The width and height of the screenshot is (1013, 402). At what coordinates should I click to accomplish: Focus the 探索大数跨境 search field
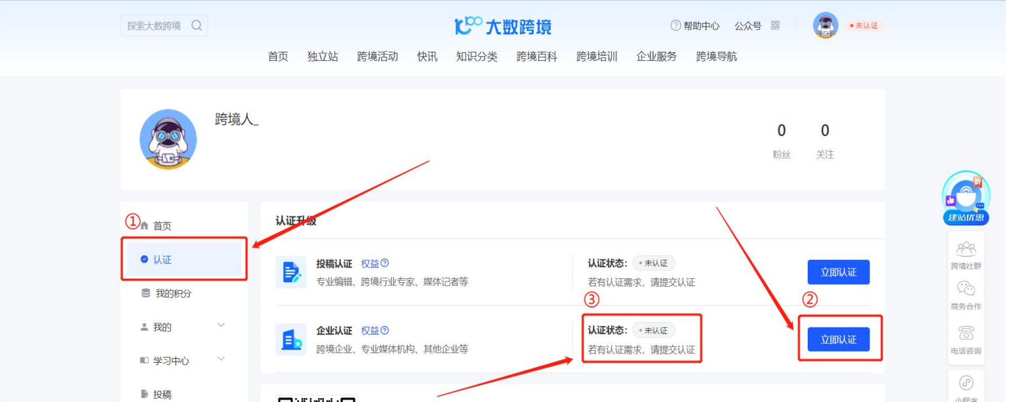point(164,26)
